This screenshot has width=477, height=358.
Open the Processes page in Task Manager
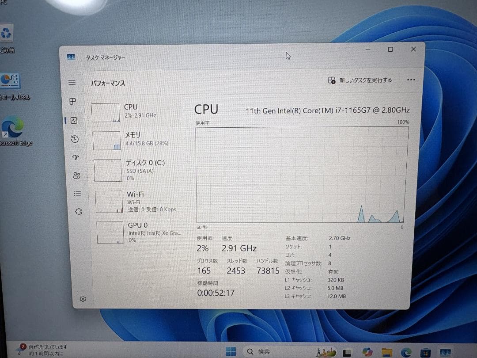pos(72,101)
